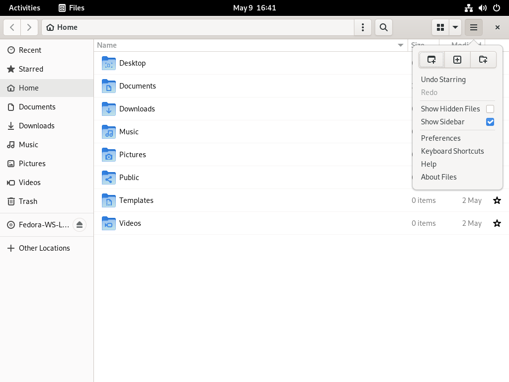Uncheck the Show Sidebar checkbox
The height and width of the screenshot is (382, 509).
(490, 122)
